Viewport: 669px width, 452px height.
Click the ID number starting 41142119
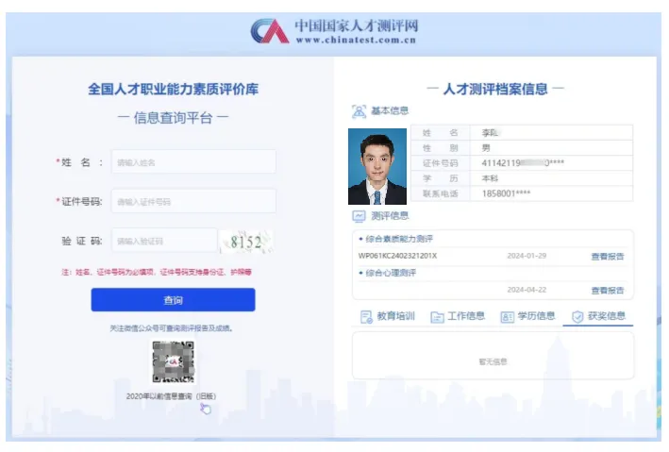[x=523, y=163]
